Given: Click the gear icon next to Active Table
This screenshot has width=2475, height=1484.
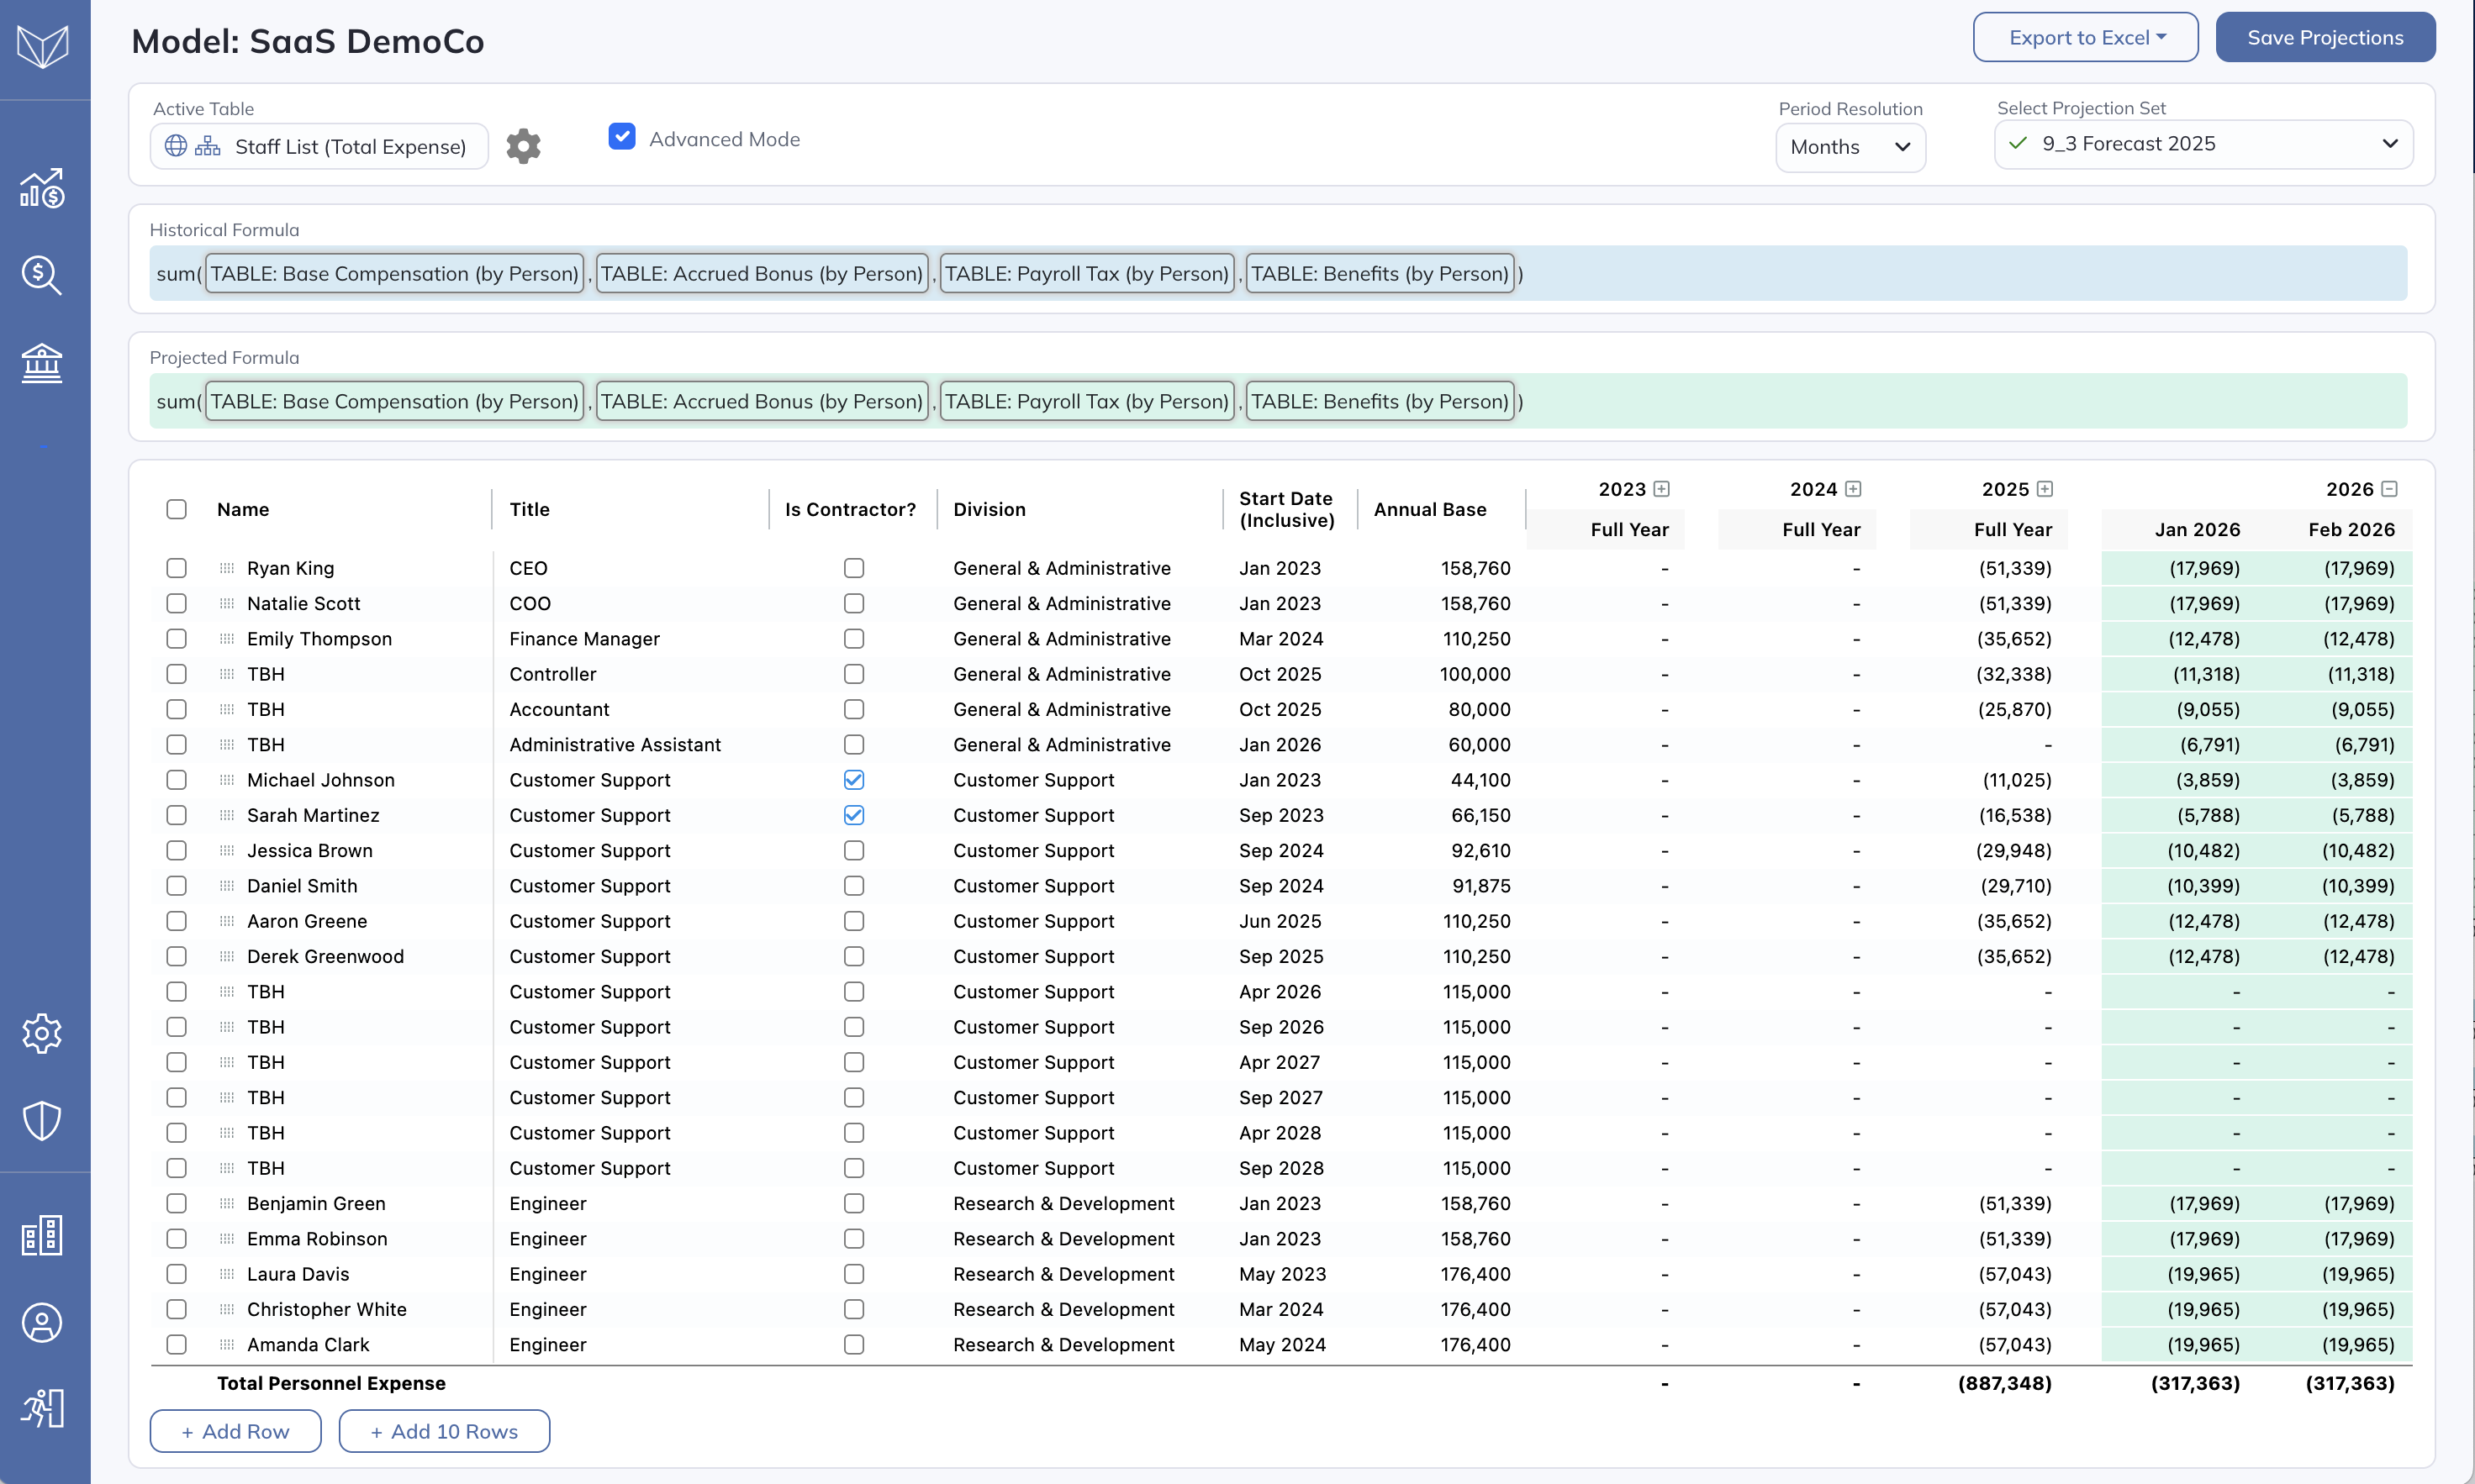Looking at the screenshot, I should (523, 146).
